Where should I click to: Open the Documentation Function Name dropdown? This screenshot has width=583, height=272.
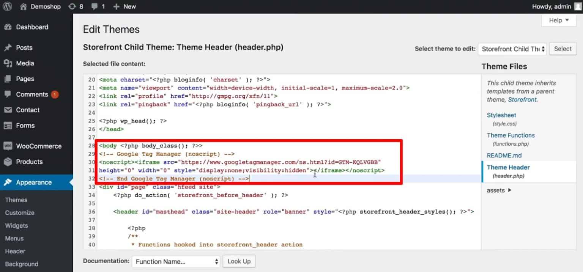[x=175, y=261]
